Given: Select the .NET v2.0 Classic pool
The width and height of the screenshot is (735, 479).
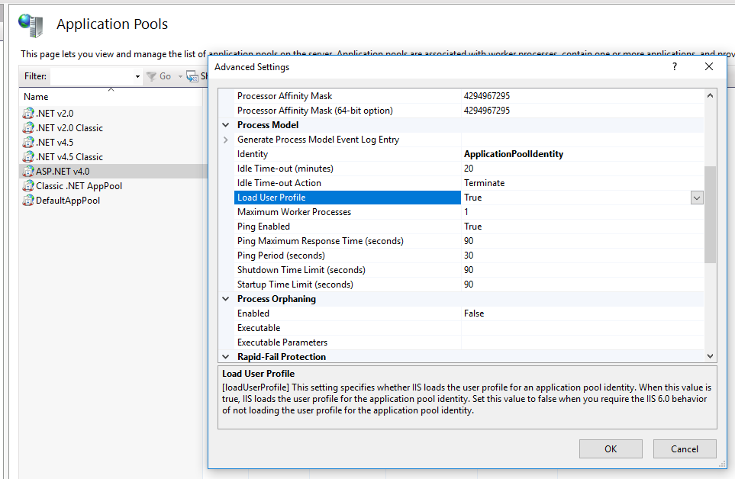Looking at the screenshot, I should [69, 128].
